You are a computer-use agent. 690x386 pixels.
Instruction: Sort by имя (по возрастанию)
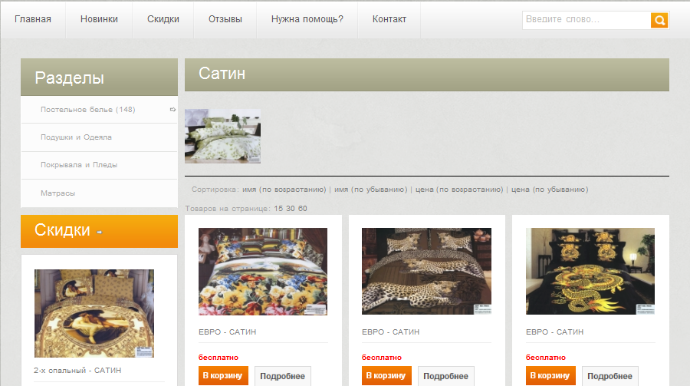point(284,190)
